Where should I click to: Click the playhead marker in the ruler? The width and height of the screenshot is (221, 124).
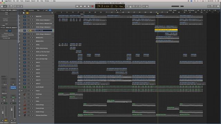[x=158, y=14]
